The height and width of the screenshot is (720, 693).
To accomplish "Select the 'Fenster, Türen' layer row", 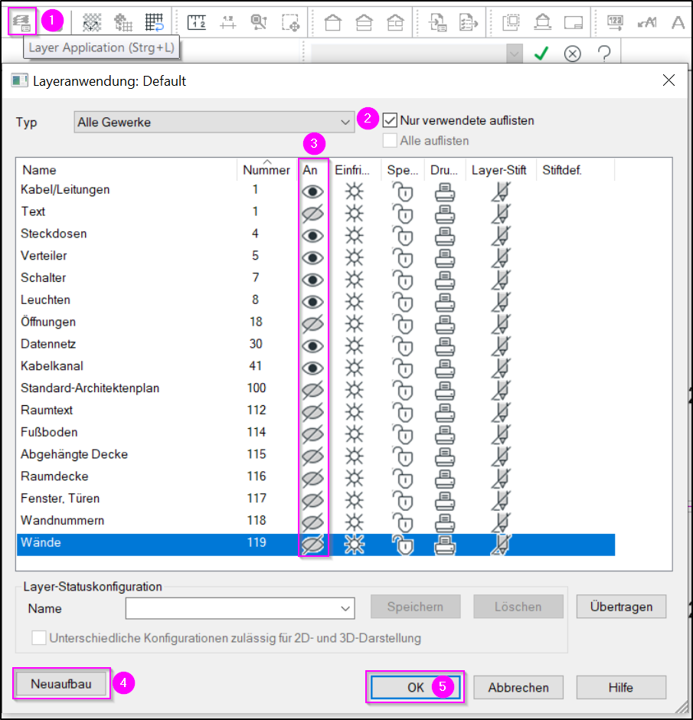I will pyautogui.click(x=315, y=498).
